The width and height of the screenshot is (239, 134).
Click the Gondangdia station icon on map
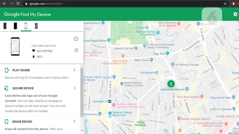(156, 73)
